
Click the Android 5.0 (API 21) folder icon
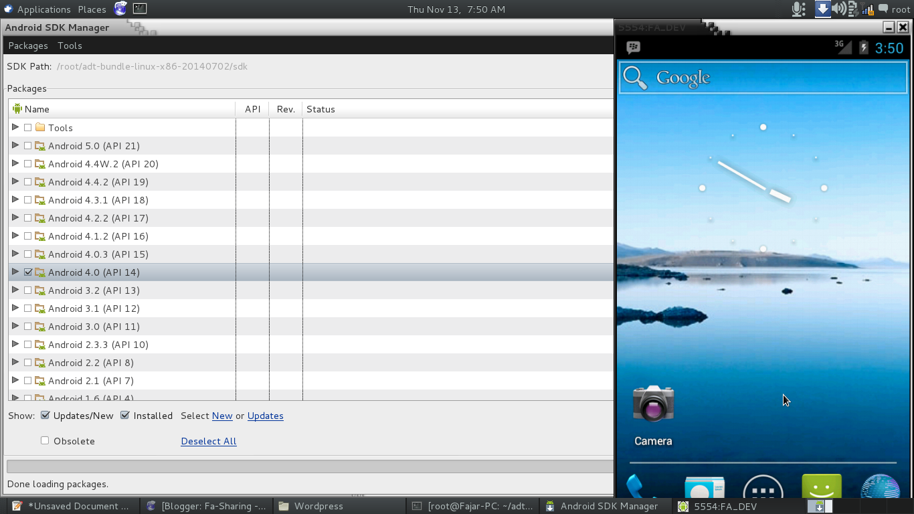tap(40, 145)
